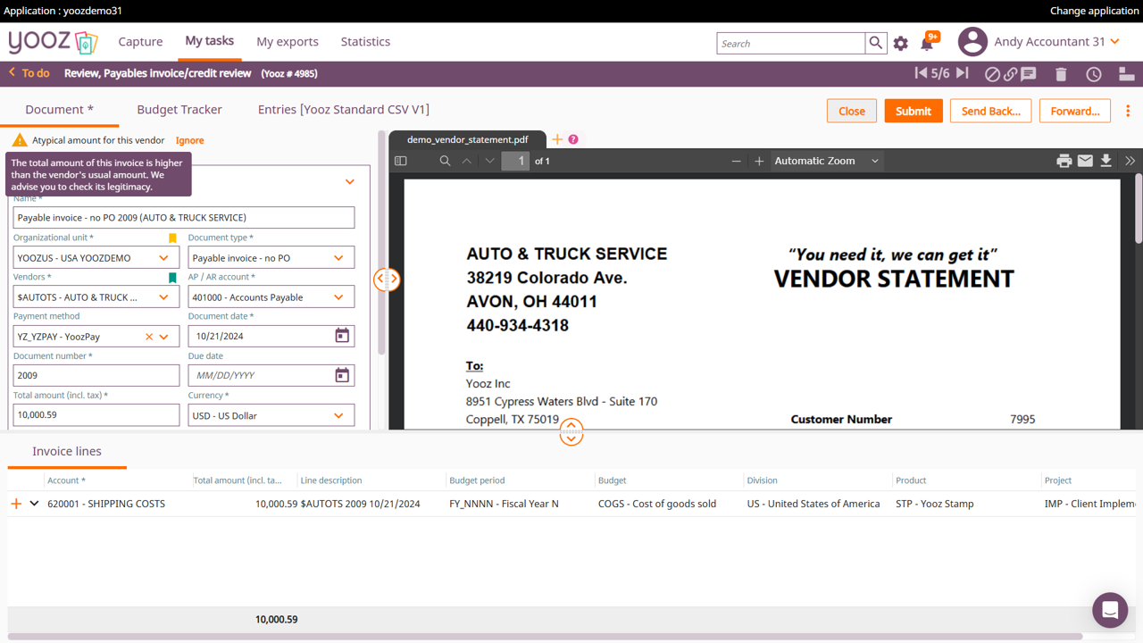Image resolution: width=1143 pixels, height=643 pixels.
Task: Open the comments speech bubble icon
Action: coord(1029,74)
